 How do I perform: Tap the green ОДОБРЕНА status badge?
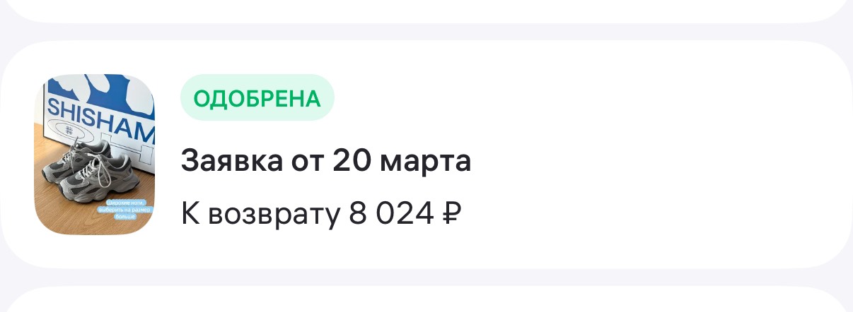click(257, 97)
